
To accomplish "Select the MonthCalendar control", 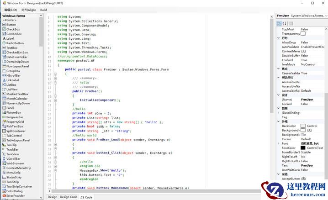I will point(15,99).
